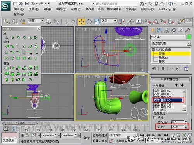This screenshot has height=145, width=194.
Task: Toggle keyboard shortcut override icon
Action: point(139,21)
